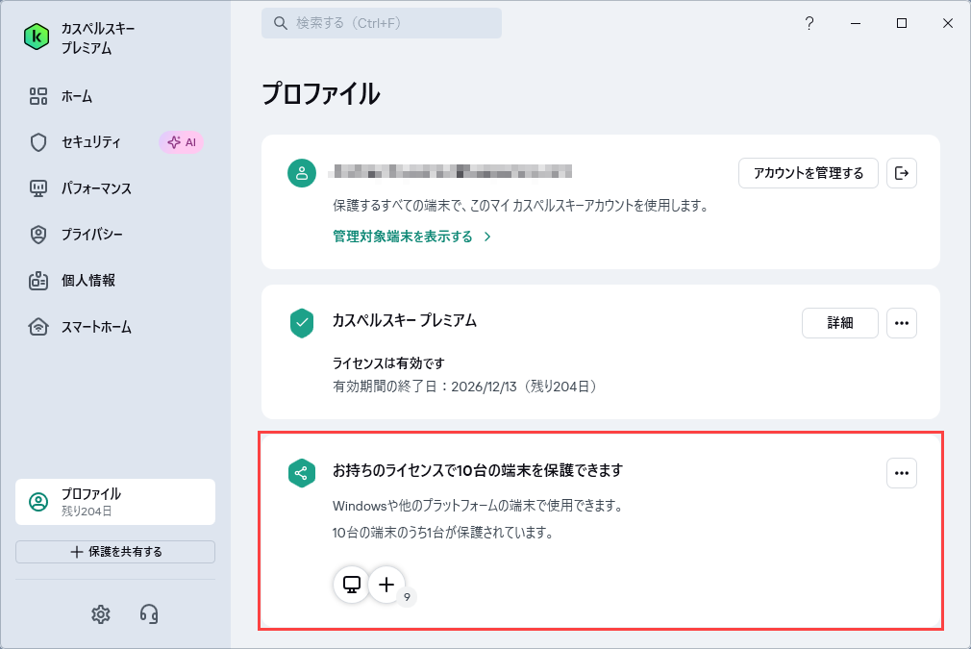The height and width of the screenshot is (649, 971).
Task: Click the カスペルスキー プレミアム license title
Action: coord(405,321)
